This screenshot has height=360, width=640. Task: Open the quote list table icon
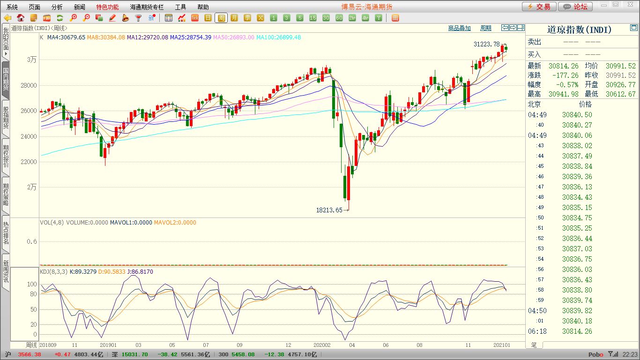[x=169, y=18]
